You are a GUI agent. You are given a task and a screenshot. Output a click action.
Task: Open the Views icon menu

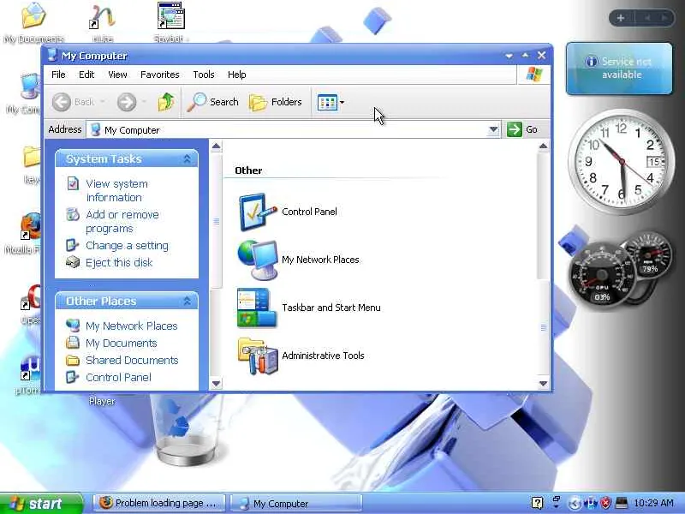pos(331,102)
